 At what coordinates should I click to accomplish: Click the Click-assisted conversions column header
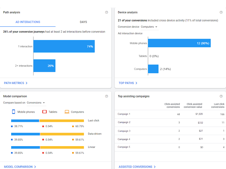(172, 106)
